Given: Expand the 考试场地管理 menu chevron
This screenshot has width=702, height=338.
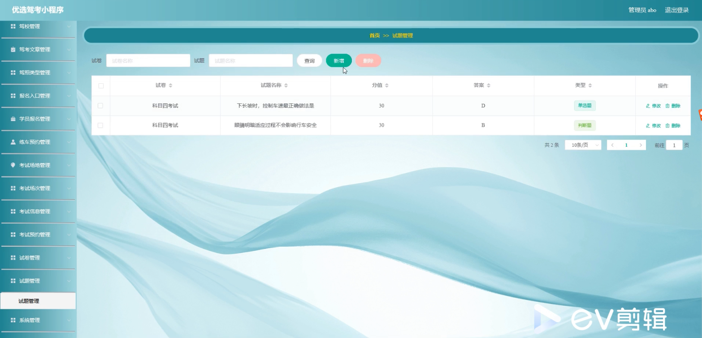Looking at the screenshot, I should point(69,165).
